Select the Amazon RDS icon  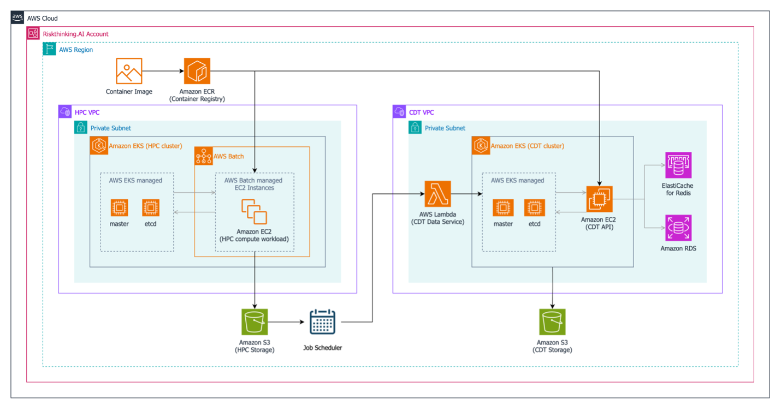point(678,228)
